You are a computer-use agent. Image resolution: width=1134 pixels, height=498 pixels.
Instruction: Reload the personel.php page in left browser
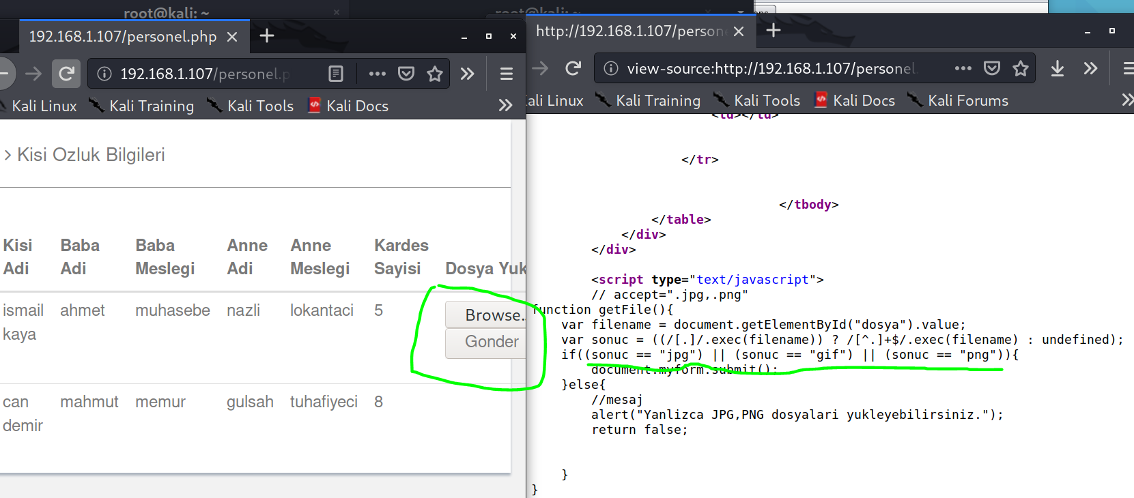click(x=66, y=74)
